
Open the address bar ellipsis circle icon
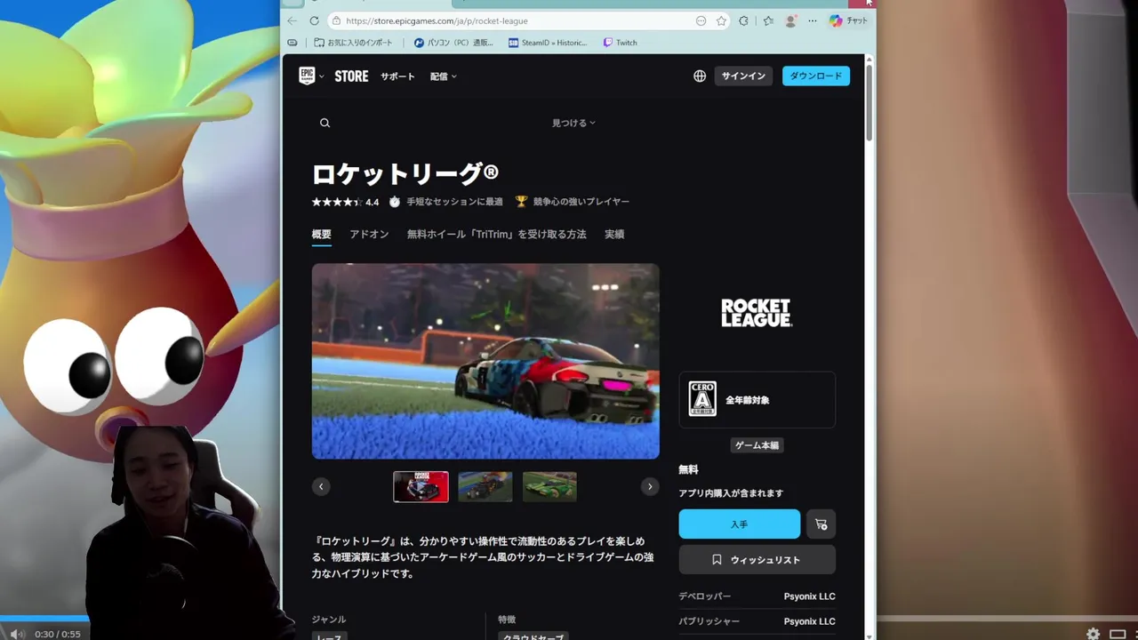point(701,20)
